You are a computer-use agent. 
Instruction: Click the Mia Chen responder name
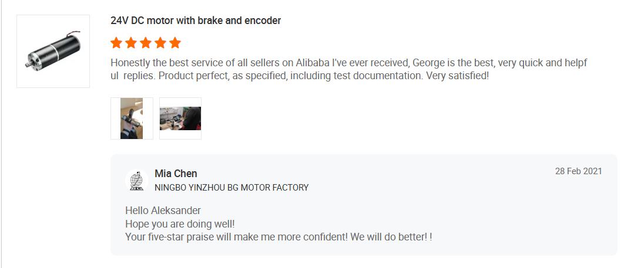(x=176, y=174)
